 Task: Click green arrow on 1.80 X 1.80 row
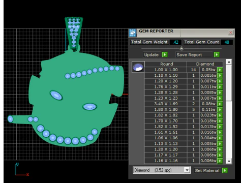tap(220, 109)
